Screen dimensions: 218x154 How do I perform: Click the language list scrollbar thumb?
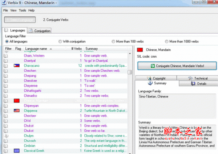click(130, 72)
